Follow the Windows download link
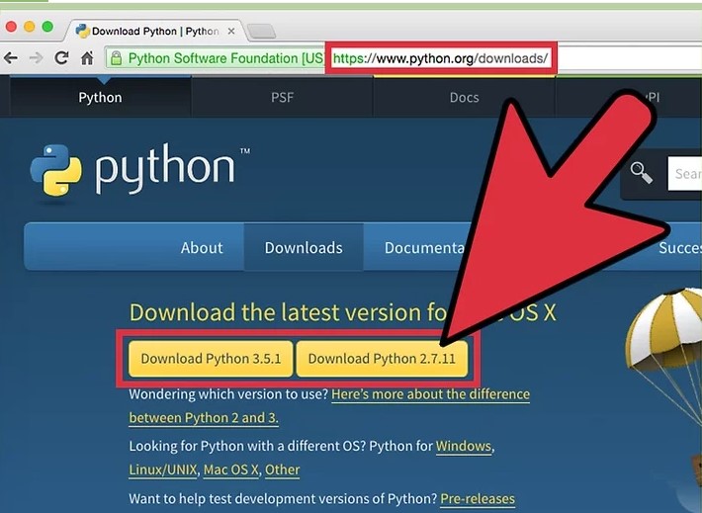 pyautogui.click(x=464, y=446)
